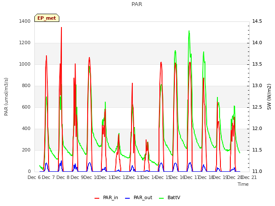Toggle the PAR_in legend entry
The height and width of the screenshot is (206, 275).
106,198
